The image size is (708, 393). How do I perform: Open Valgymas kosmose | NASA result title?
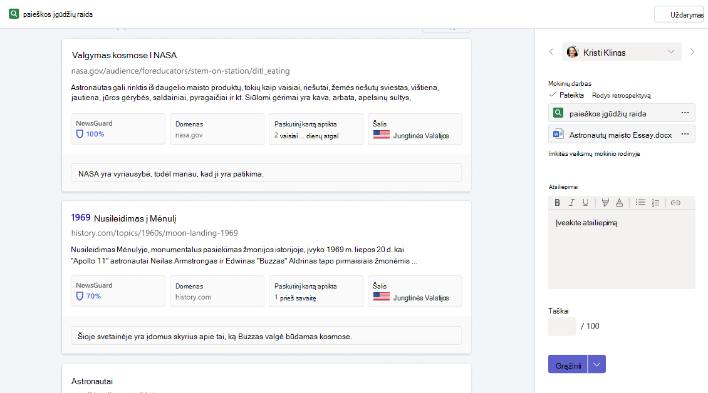(124, 55)
